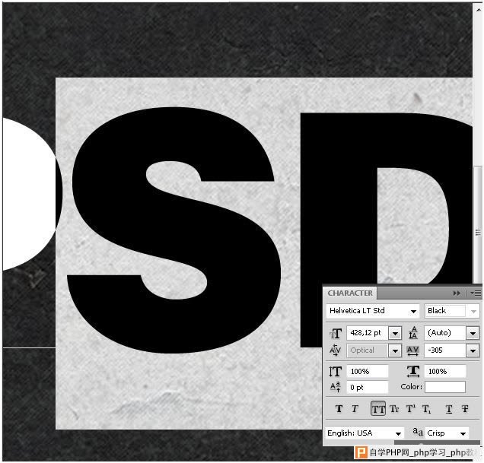Expand the font size dropdown arrow

(395, 334)
